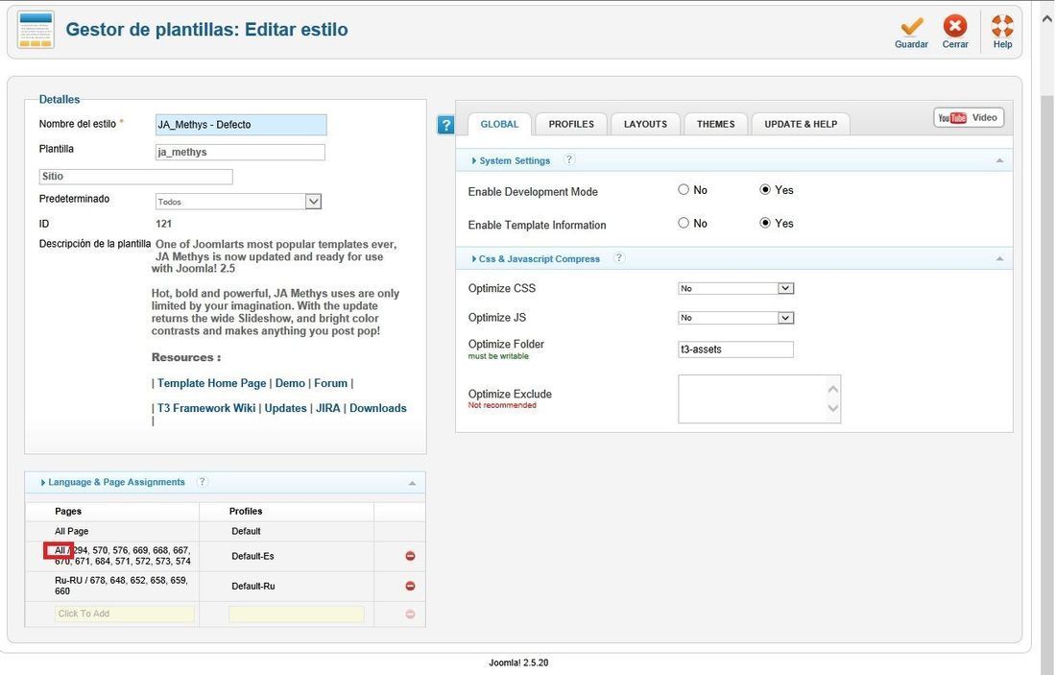1056x675 pixels.
Task: Remove the Default-Ru profile assignment
Action: [x=410, y=586]
